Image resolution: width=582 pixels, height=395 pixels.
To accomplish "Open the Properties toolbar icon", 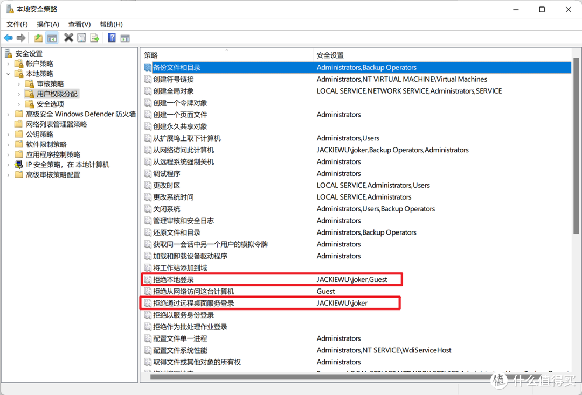I will click(x=81, y=38).
